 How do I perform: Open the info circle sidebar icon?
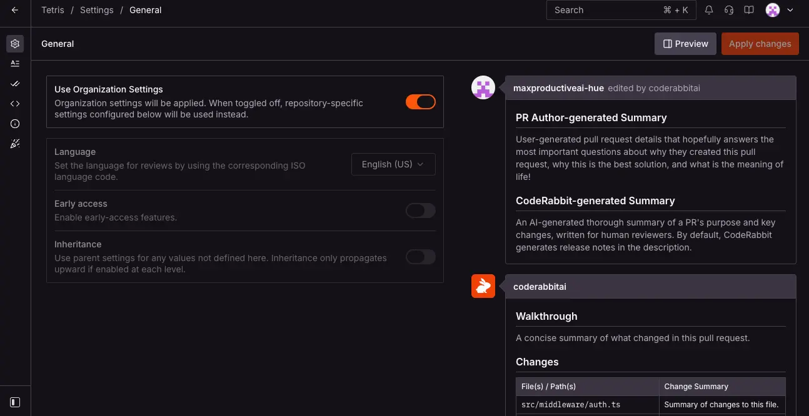pyautogui.click(x=15, y=123)
